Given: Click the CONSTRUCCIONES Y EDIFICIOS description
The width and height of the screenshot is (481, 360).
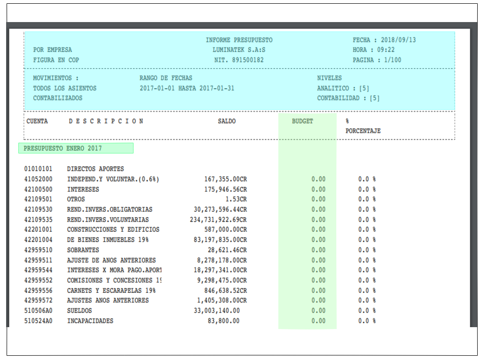Looking at the screenshot, I should pyautogui.click(x=113, y=230).
